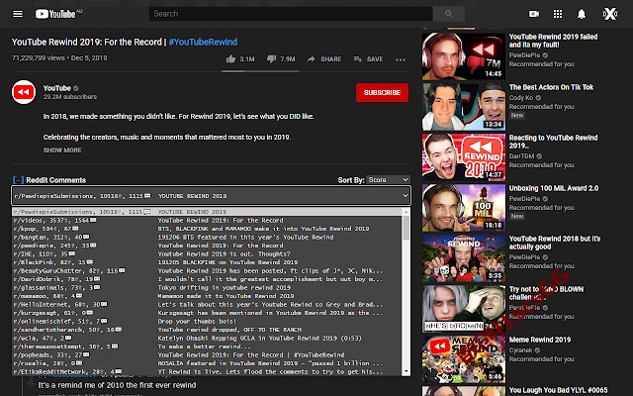Like the video with thumbs up
The height and width of the screenshot is (396, 633).
point(230,59)
